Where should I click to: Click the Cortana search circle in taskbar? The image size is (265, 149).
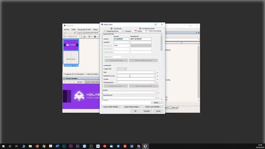[x=10, y=146]
